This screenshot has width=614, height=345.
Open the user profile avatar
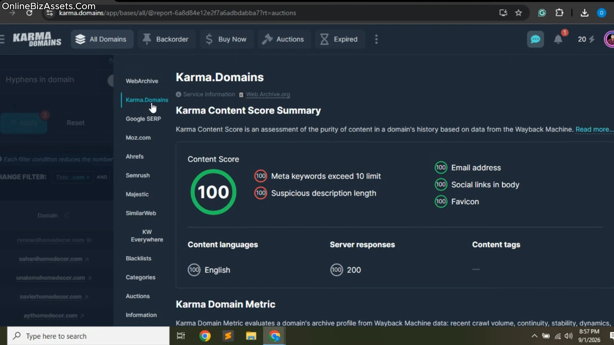[x=609, y=39]
